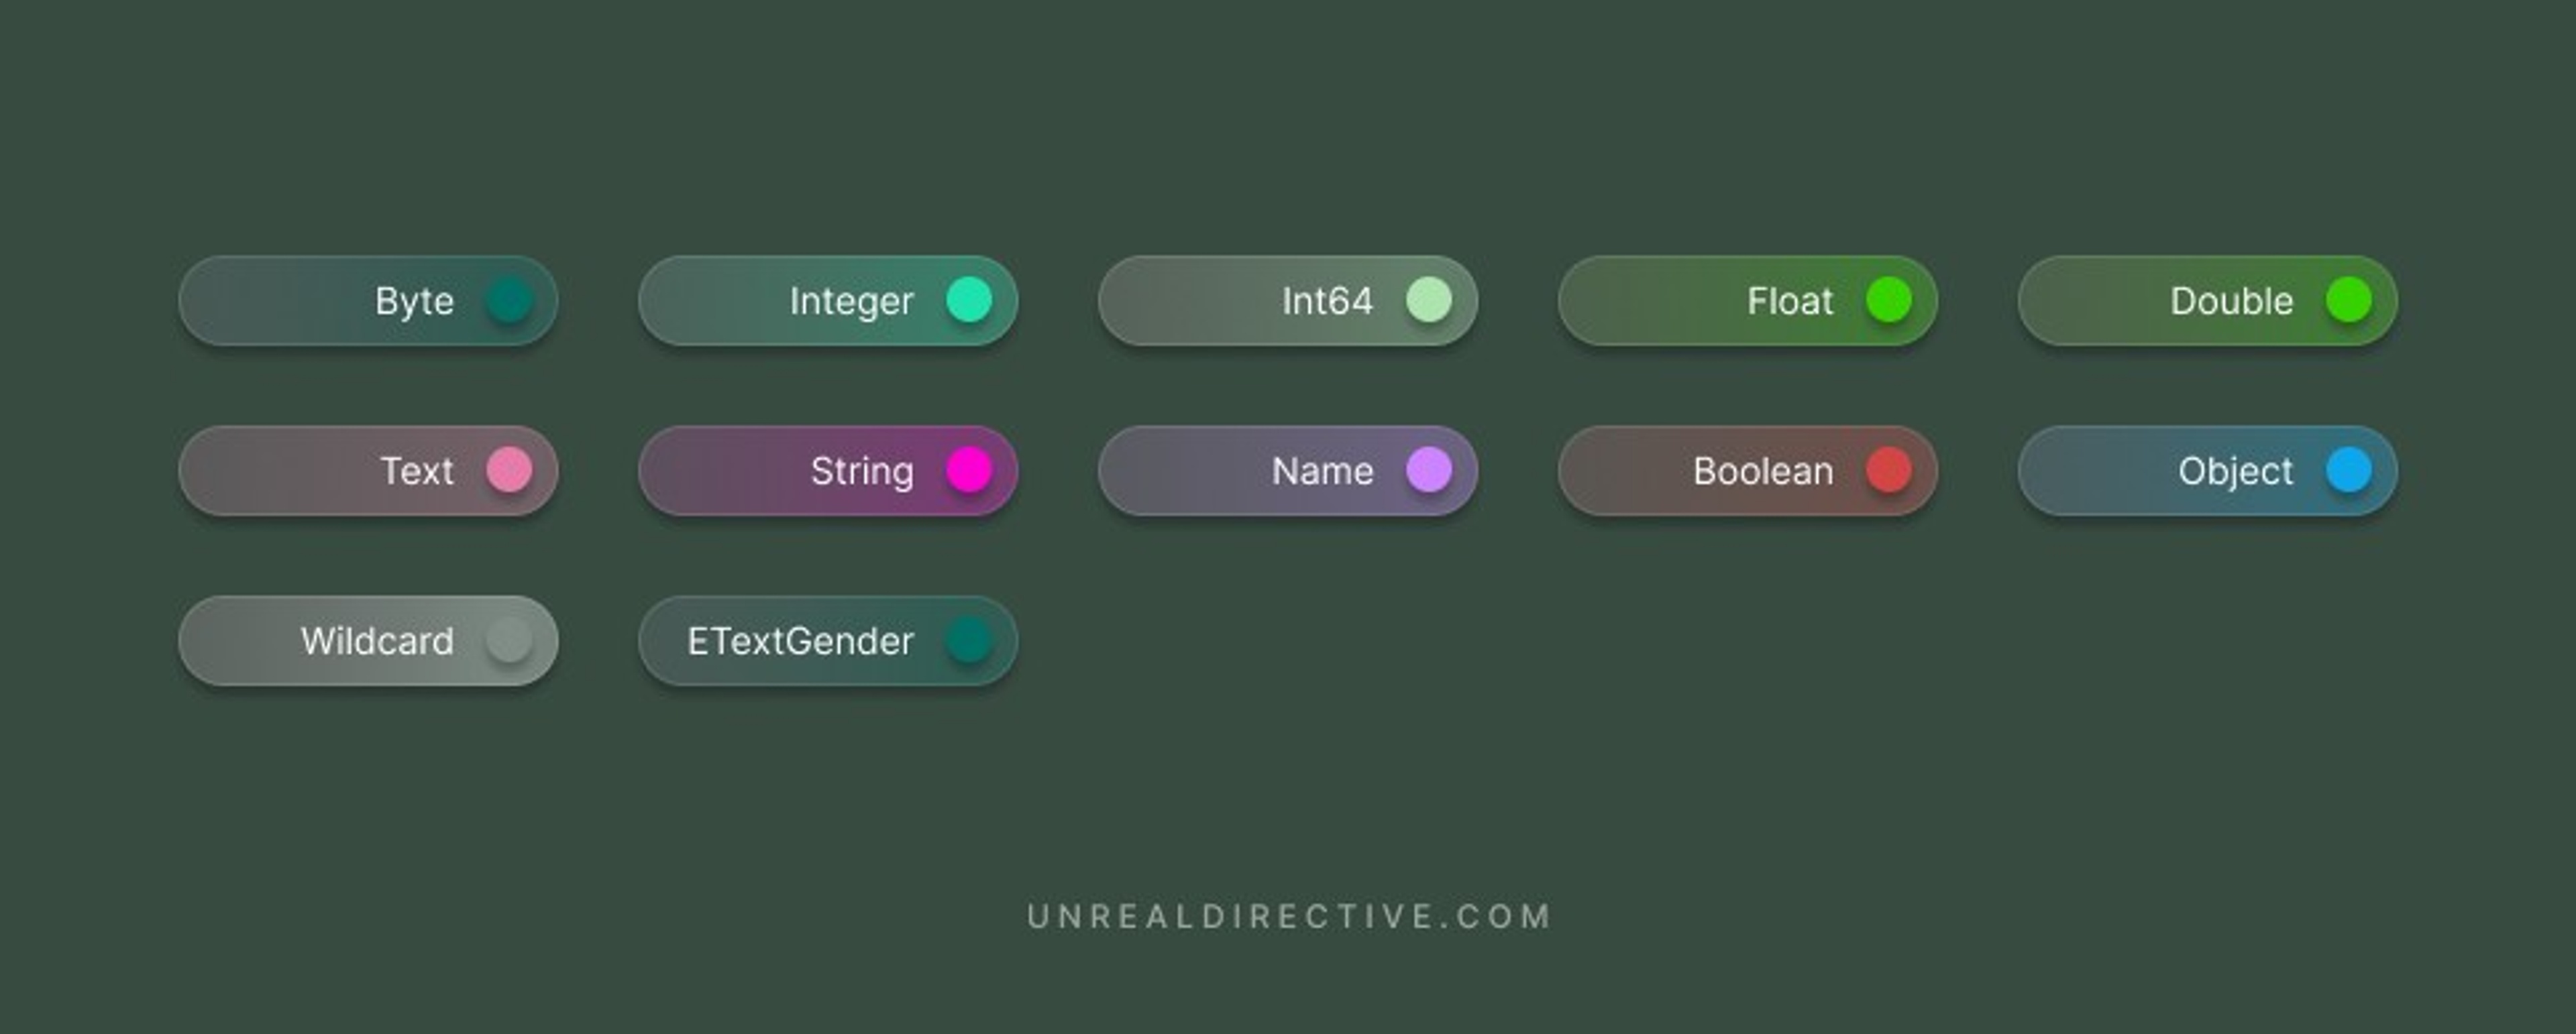Click the magenta String pin dot

(x=969, y=470)
